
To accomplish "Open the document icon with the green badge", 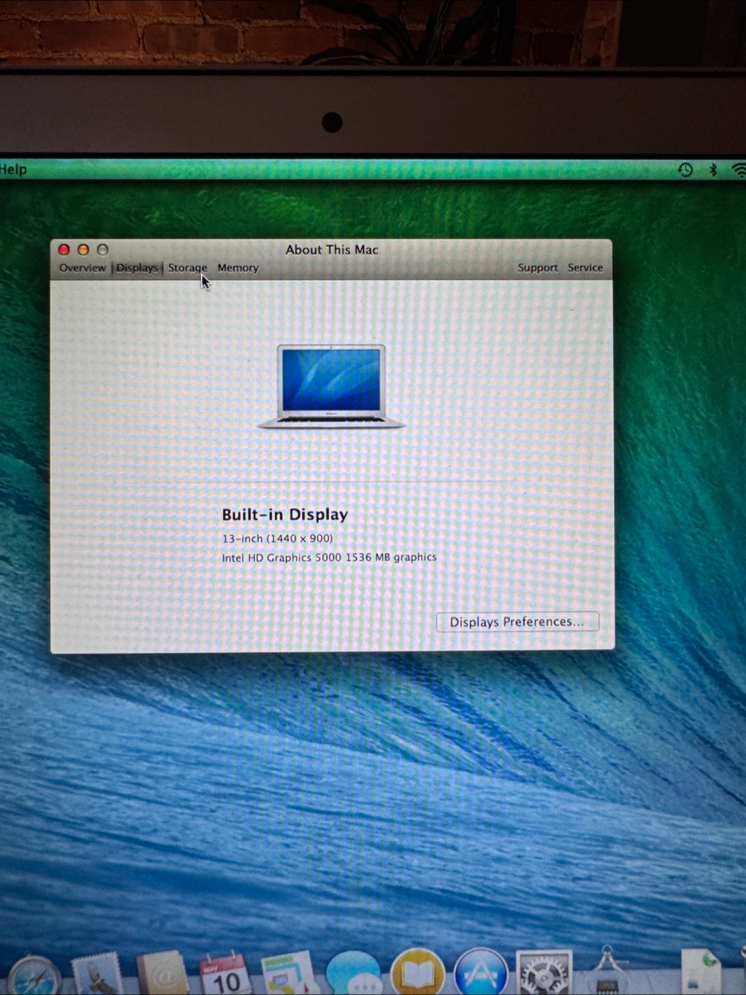I will pos(700,972).
